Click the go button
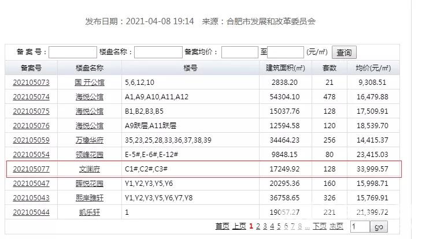Screen dimensions: 422x239 [x=379, y=227]
